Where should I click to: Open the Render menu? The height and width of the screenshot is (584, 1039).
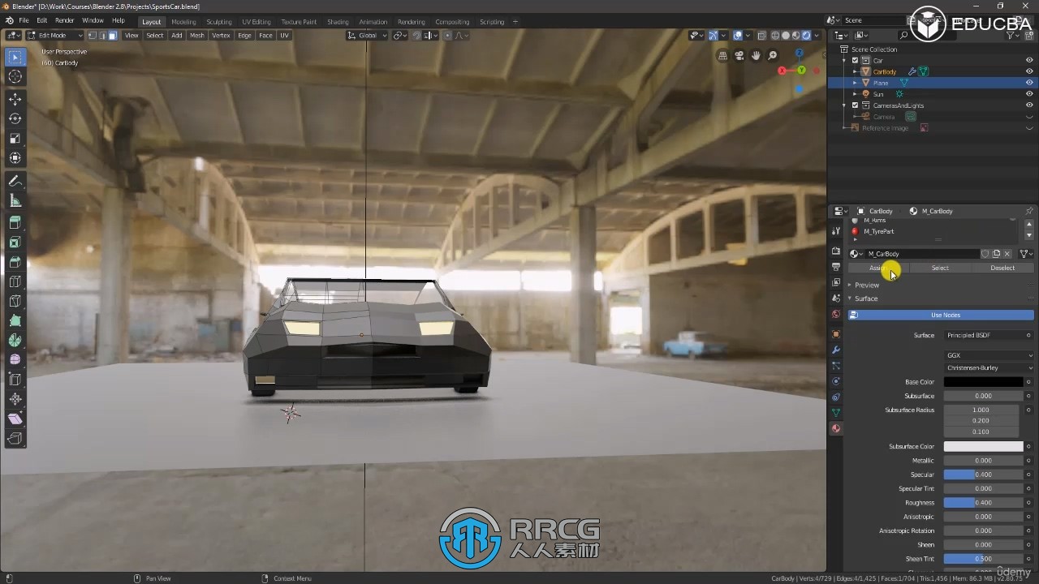64,20
